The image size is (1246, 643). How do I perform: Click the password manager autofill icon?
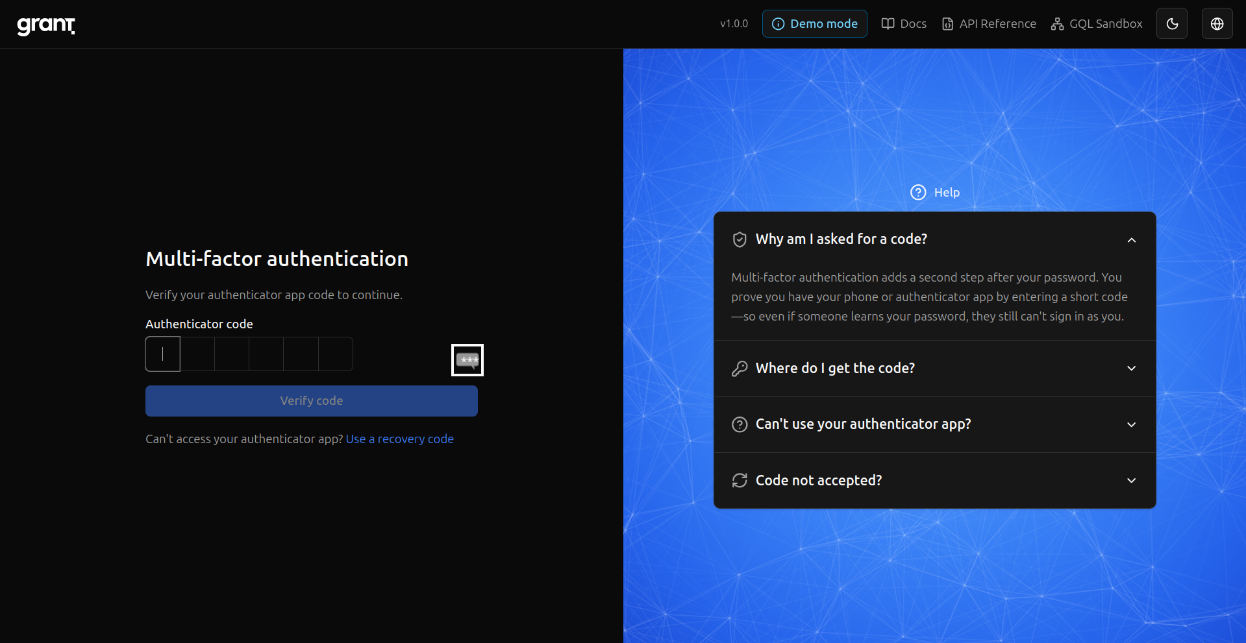[x=467, y=360]
